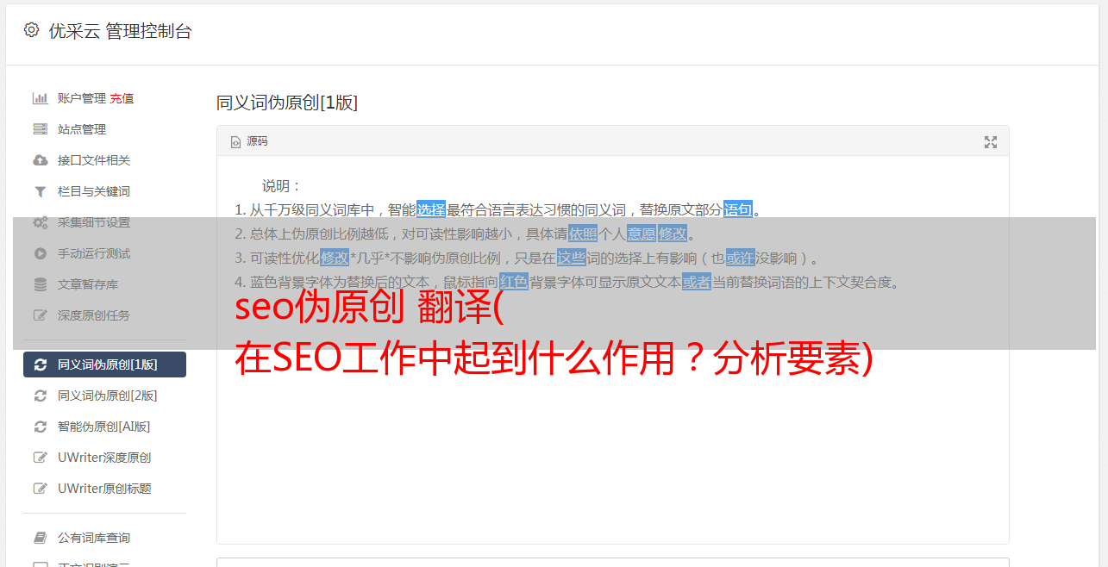Click the highlighted word 选择 in text
The width and height of the screenshot is (1108, 567).
(431, 209)
